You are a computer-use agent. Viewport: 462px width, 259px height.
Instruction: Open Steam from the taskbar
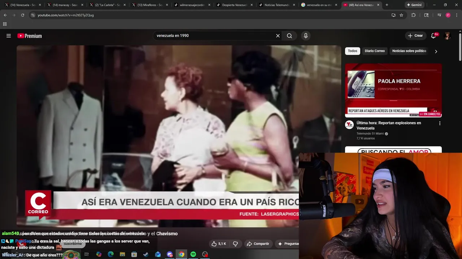(146, 254)
